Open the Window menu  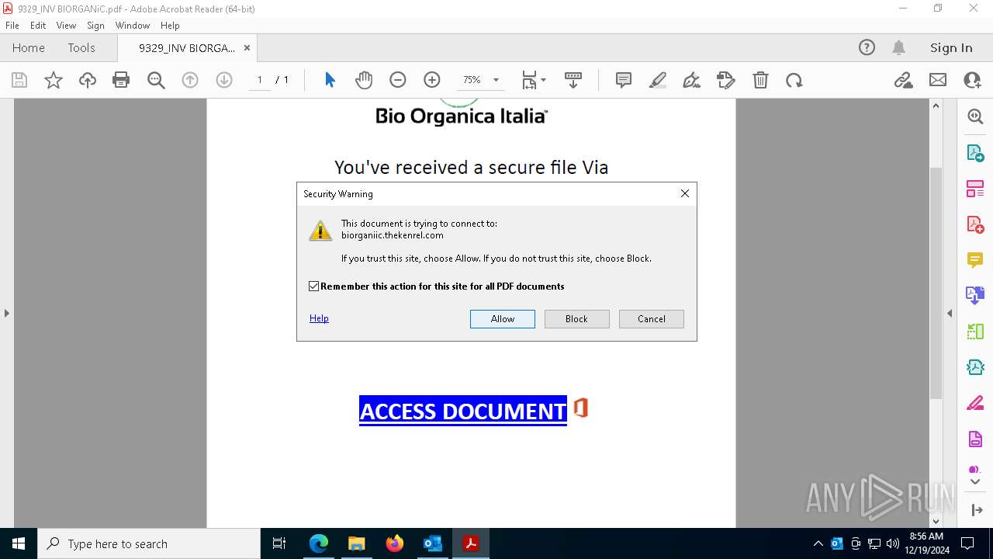click(x=133, y=25)
